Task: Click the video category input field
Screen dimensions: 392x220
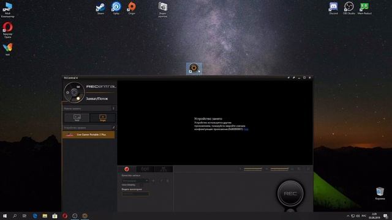Action: pos(135,194)
